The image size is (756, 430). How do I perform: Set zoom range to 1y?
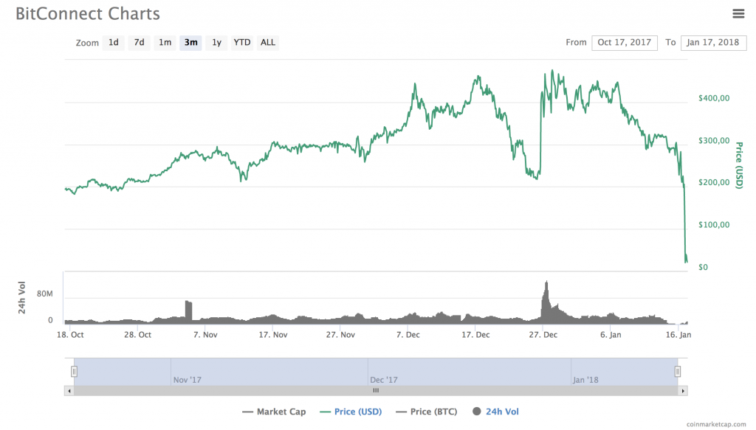click(x=216, y=42)
